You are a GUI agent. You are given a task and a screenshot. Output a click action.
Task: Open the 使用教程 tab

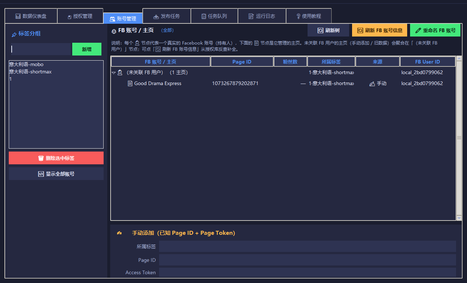point(309,16)
